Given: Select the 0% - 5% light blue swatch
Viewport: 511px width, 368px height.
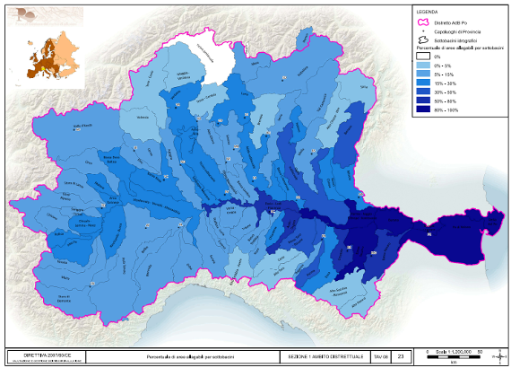Looking at the screenshot, I should pyautogui.click(x=423, y=66).
